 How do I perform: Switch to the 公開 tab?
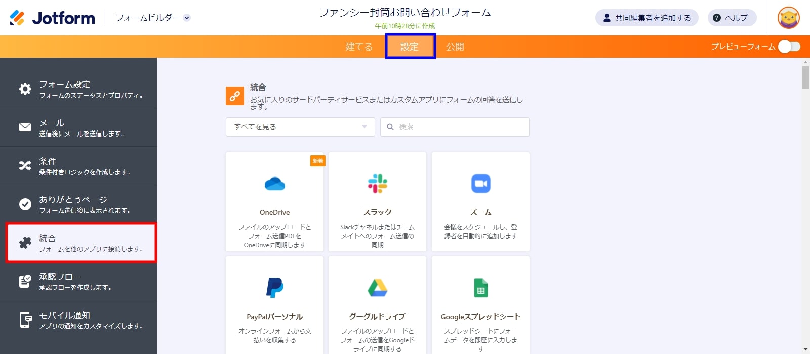[455, 47]
